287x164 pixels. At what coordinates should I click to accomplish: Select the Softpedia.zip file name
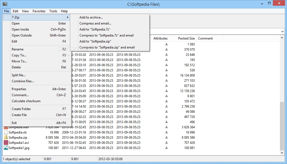pyautogui.click(x=18, y=137)
